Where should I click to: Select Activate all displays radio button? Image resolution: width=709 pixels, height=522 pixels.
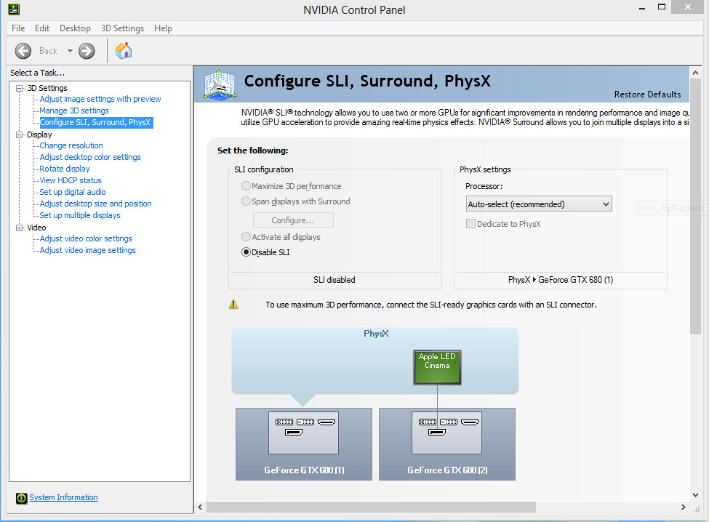pyautogui.click(x=246, y=236)
